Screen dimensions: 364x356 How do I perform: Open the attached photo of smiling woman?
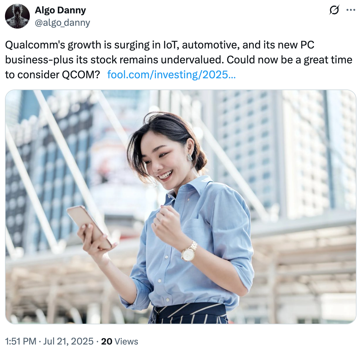pos(181,207)
